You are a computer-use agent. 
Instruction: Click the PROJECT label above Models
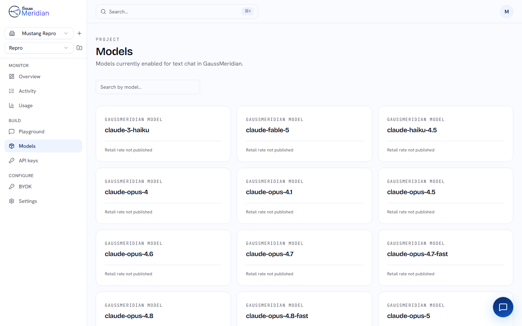click(108, 39)
